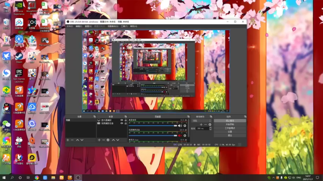Unmute video capture device red speaker icon
The width and height of the screenshot is (323, 181).
coord(180,136)
